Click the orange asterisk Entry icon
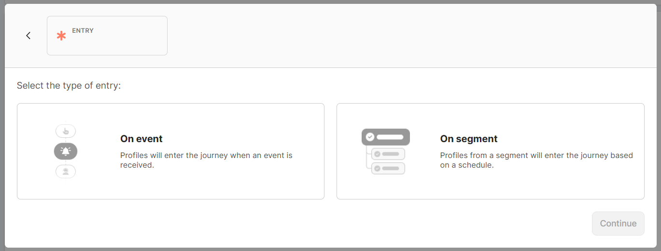 click(61, 36)
